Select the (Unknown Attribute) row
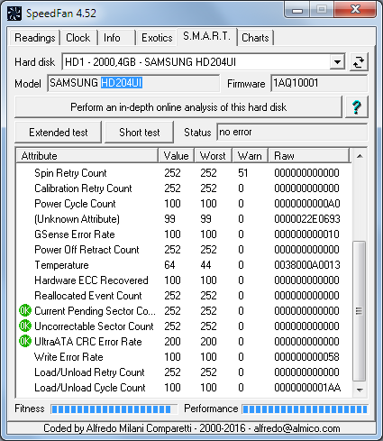 tap(184, 219)
